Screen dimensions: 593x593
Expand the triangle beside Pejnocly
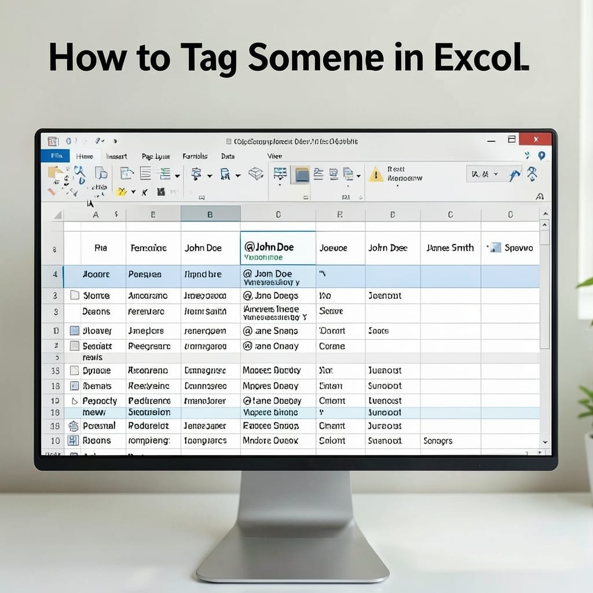point(75,401)
